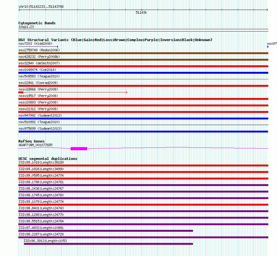Viewport: 277px width, 256px height.
Task: Open duplication %ID:98.2436|Length:24767
Action: pos(41,189)
